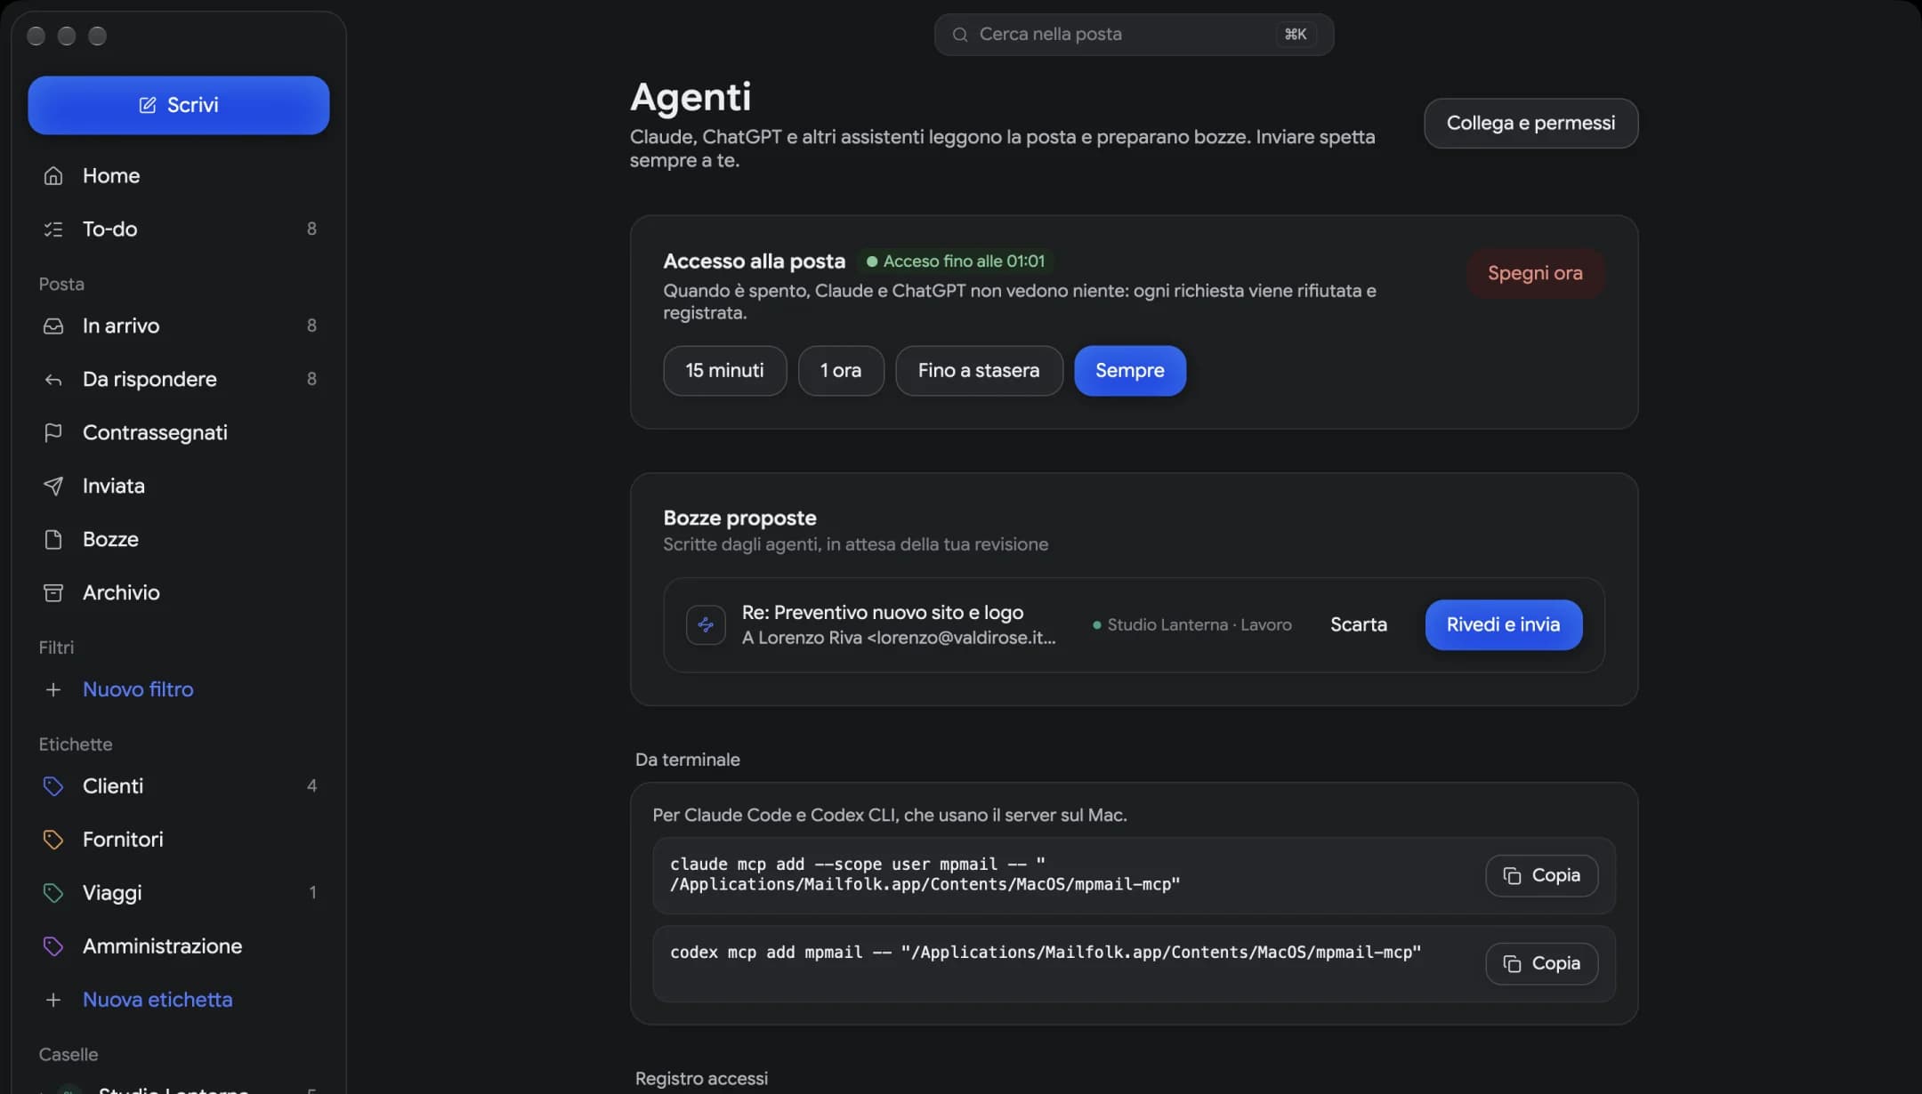This screenshot has height=1094, width=1922.
Task: Select the Sempre access option
Action: pos(1129,370)
